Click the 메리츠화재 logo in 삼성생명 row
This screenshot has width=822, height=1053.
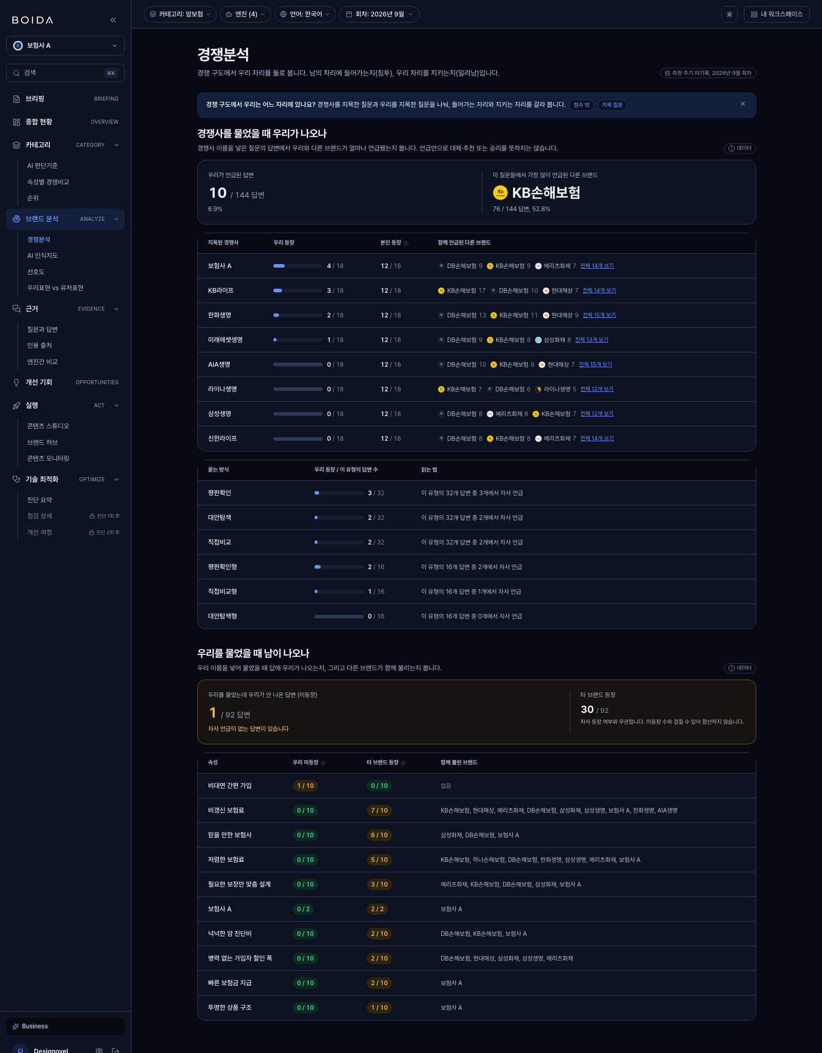(x=490, y=414)
